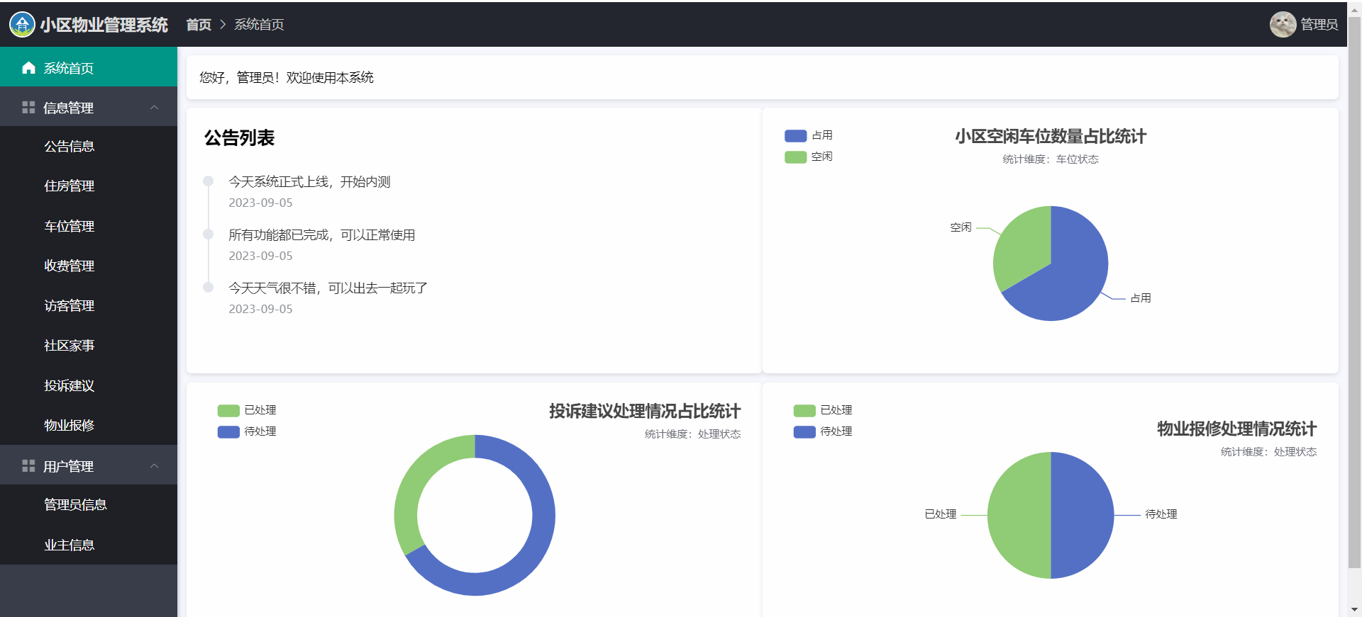Click the 公告列表 heading

click(239, 137)
